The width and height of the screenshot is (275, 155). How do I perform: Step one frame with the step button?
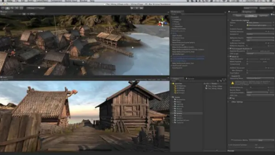142,8
